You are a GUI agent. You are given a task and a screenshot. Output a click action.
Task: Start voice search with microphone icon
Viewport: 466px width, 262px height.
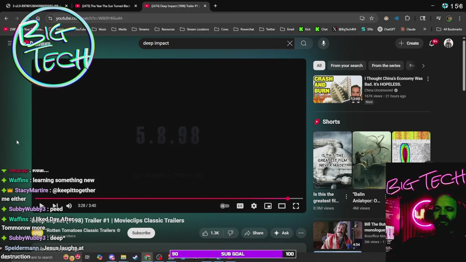323,43
